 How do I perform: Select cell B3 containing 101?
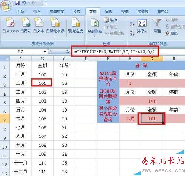click(43, 83)
